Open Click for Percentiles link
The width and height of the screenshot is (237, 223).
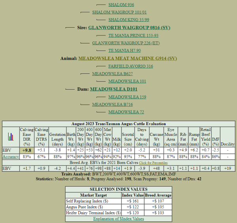(x=152, y=163)
